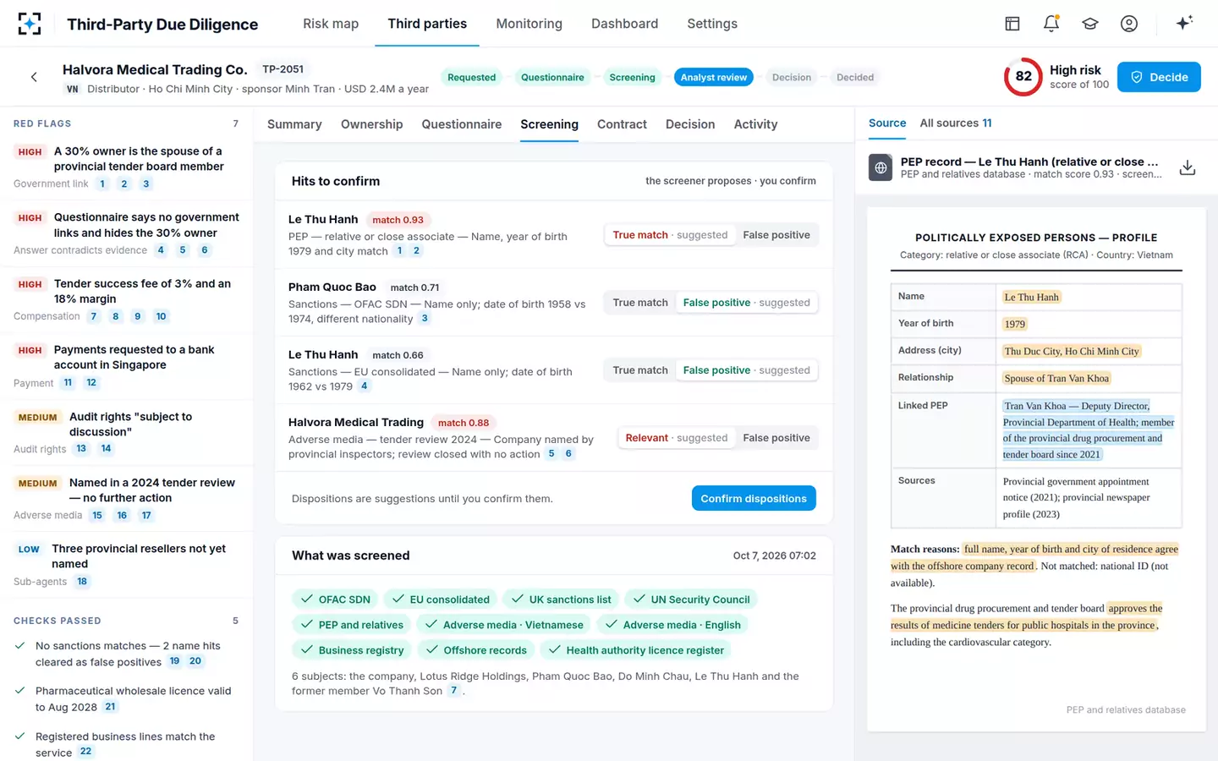The height and width of the screenshot is (761, 1218).
Task: Click highlighted 'Spouse of Tran Van Khoa' text
Action: [1056, 378]
